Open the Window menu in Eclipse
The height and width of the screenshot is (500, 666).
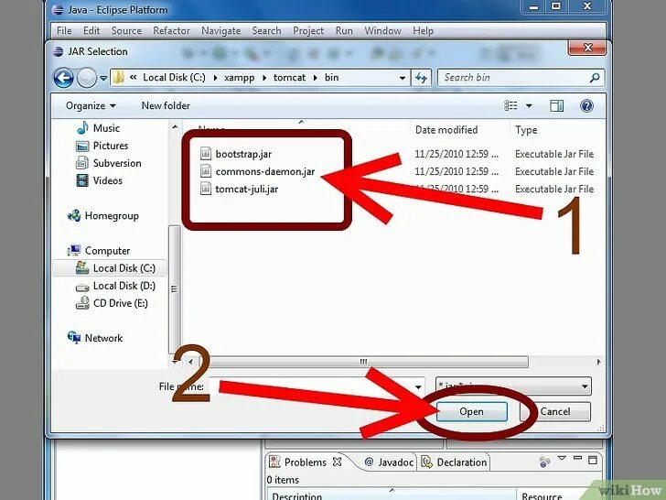tap(382, 30)
